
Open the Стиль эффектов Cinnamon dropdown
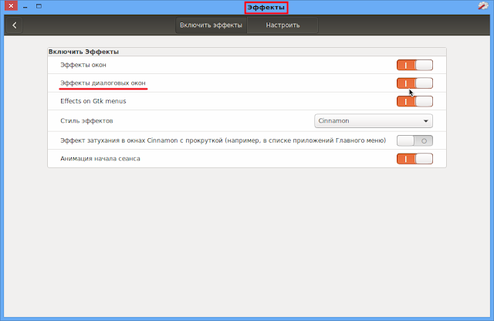[x=374, y=121]
